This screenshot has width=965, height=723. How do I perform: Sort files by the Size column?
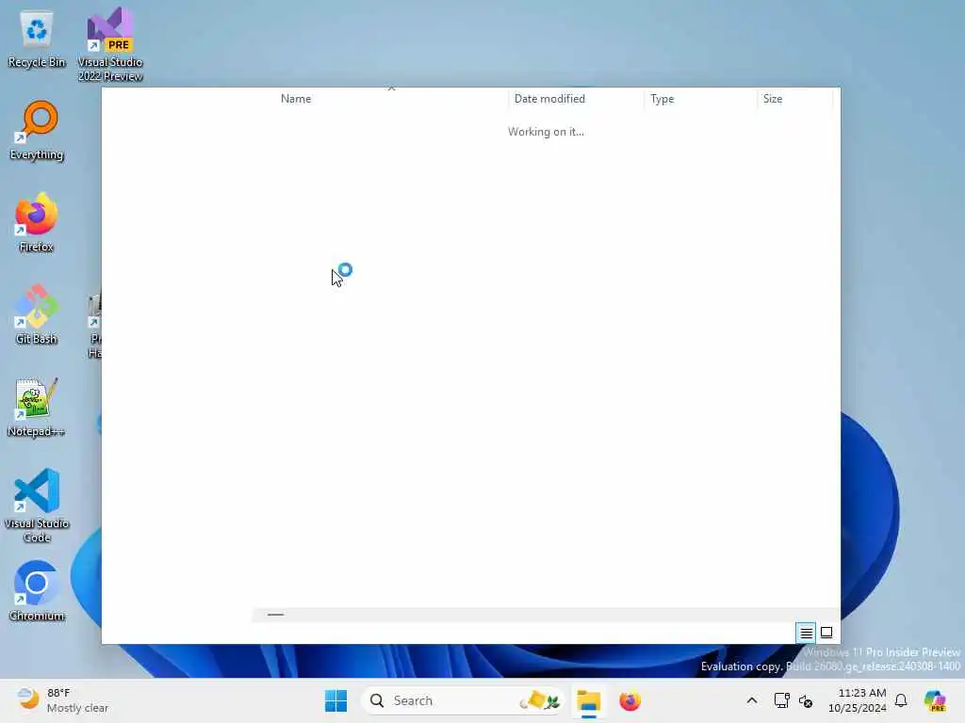[x=794, y=99]
